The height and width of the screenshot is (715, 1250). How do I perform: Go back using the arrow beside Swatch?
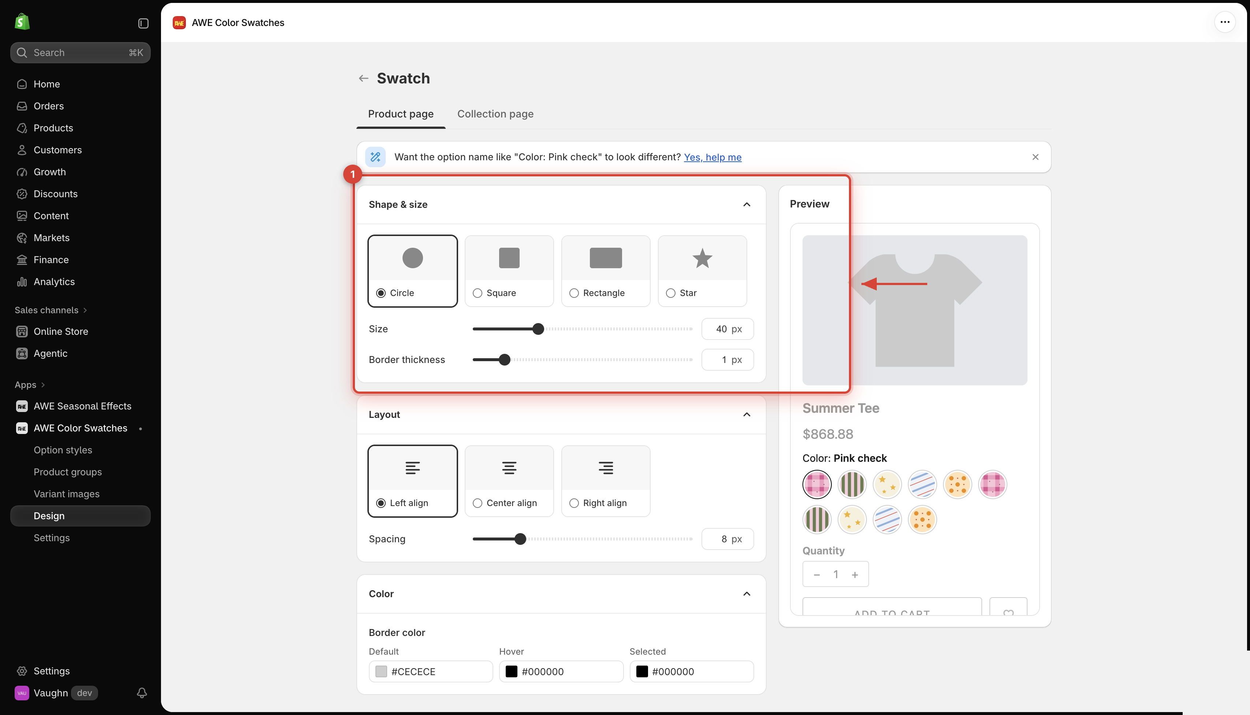(363, 78)
